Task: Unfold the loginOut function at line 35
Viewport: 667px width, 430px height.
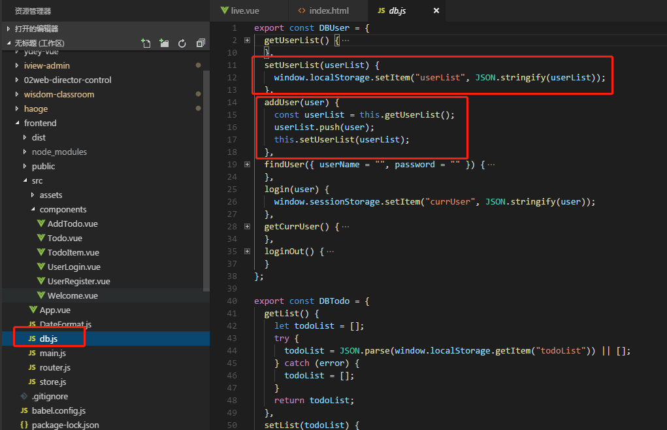Action: (x=247, y=252)
